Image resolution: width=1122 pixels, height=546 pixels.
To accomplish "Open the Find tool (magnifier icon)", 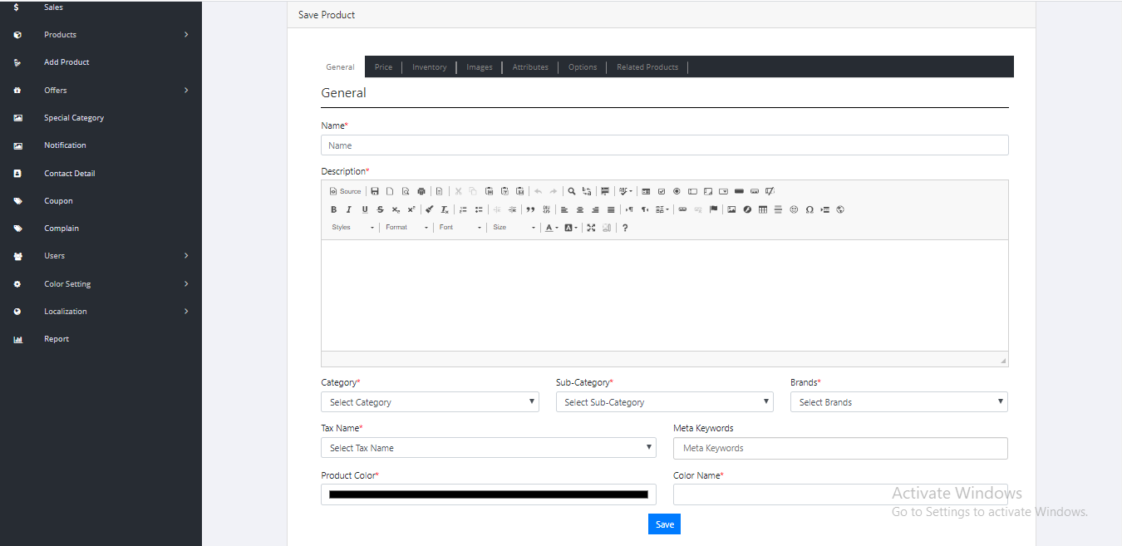I will (x=572, y=191).
